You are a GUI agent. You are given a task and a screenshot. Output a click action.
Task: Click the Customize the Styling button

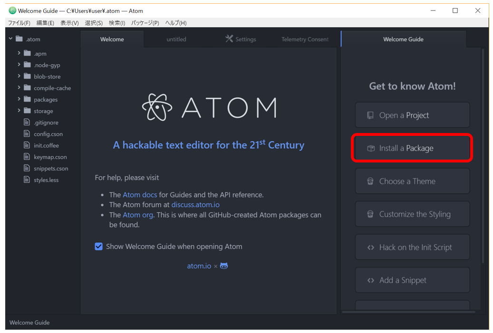point(412,214)
